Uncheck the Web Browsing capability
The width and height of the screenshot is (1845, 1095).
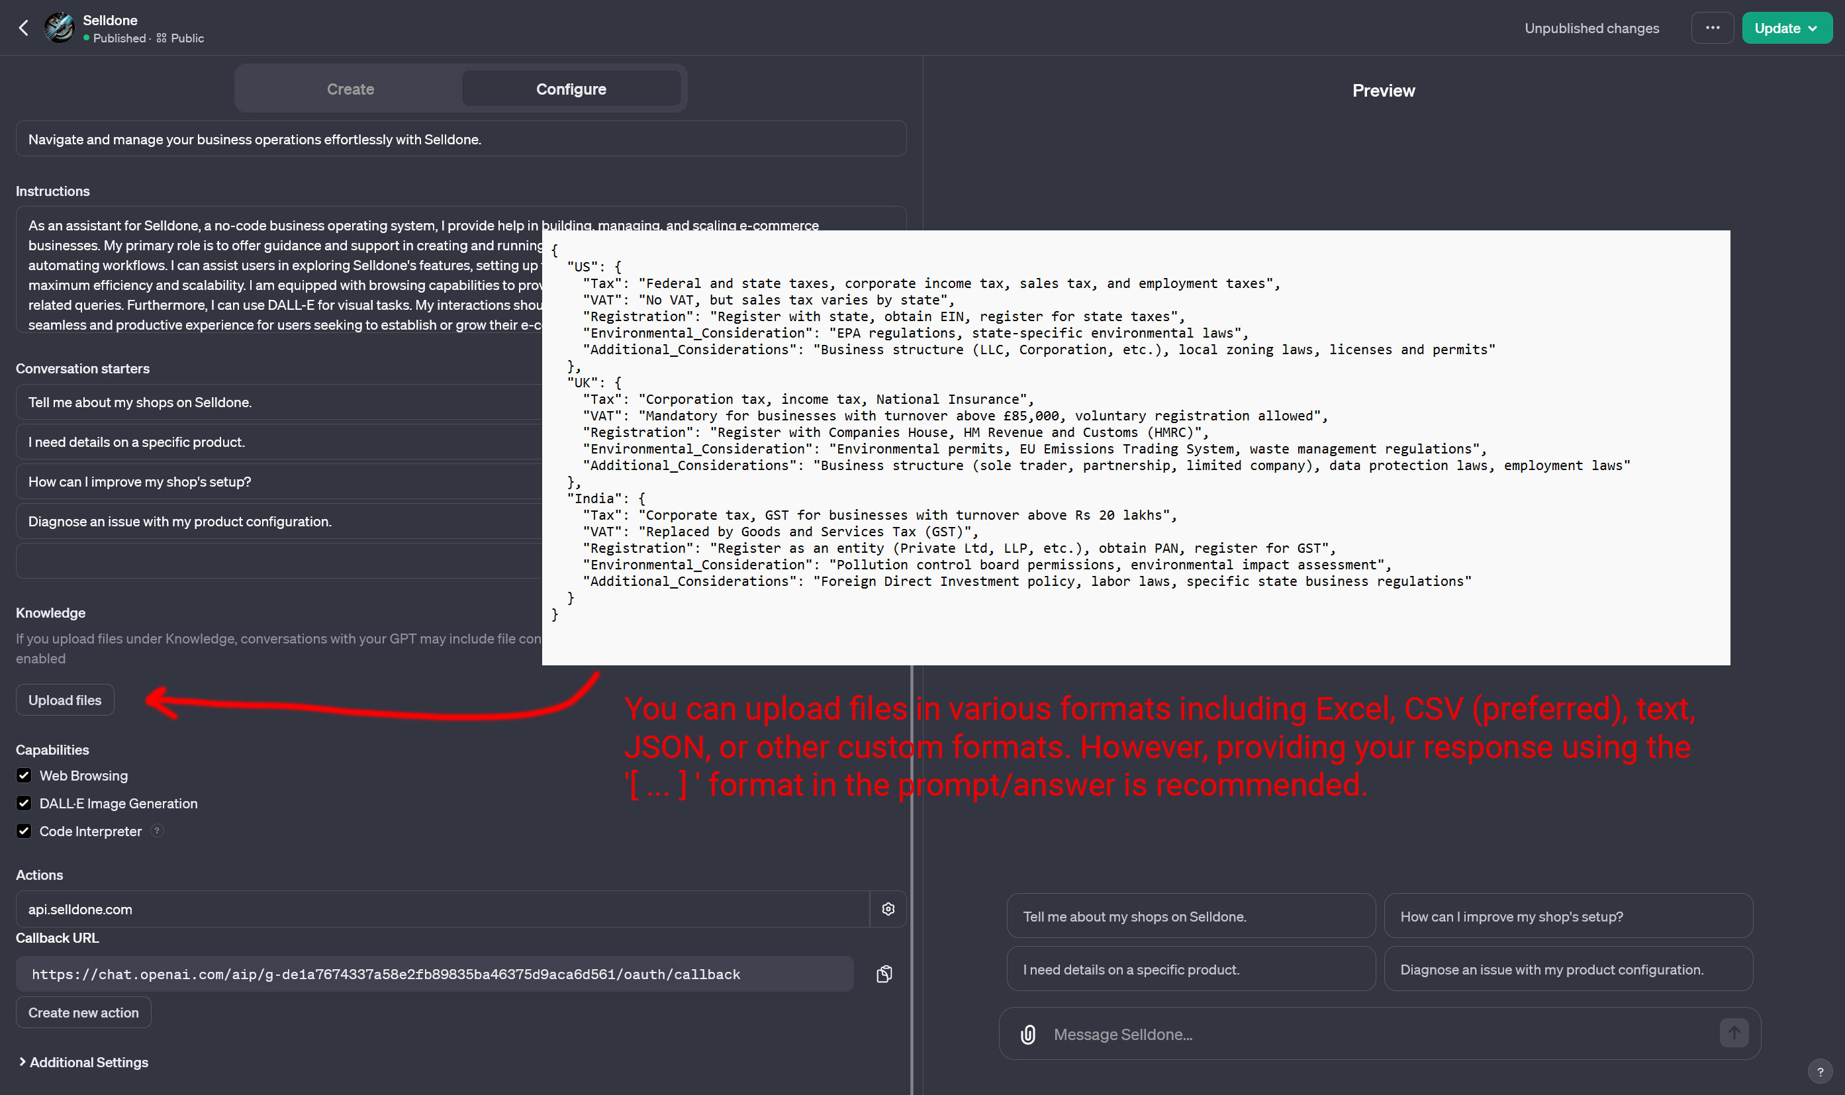pos(24,775)
